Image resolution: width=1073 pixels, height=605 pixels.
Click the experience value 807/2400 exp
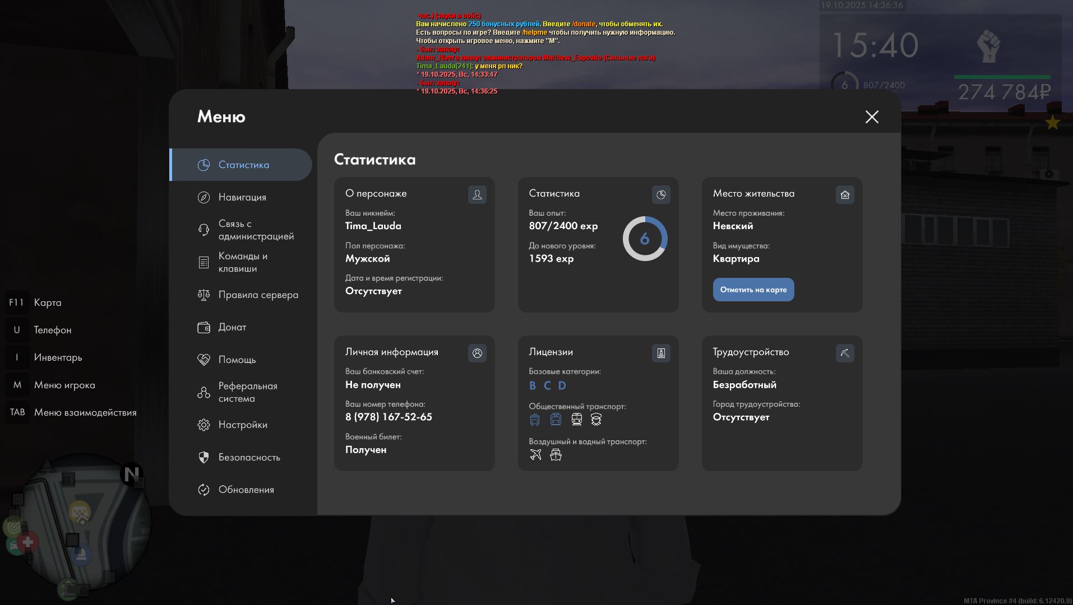[563, 226]
